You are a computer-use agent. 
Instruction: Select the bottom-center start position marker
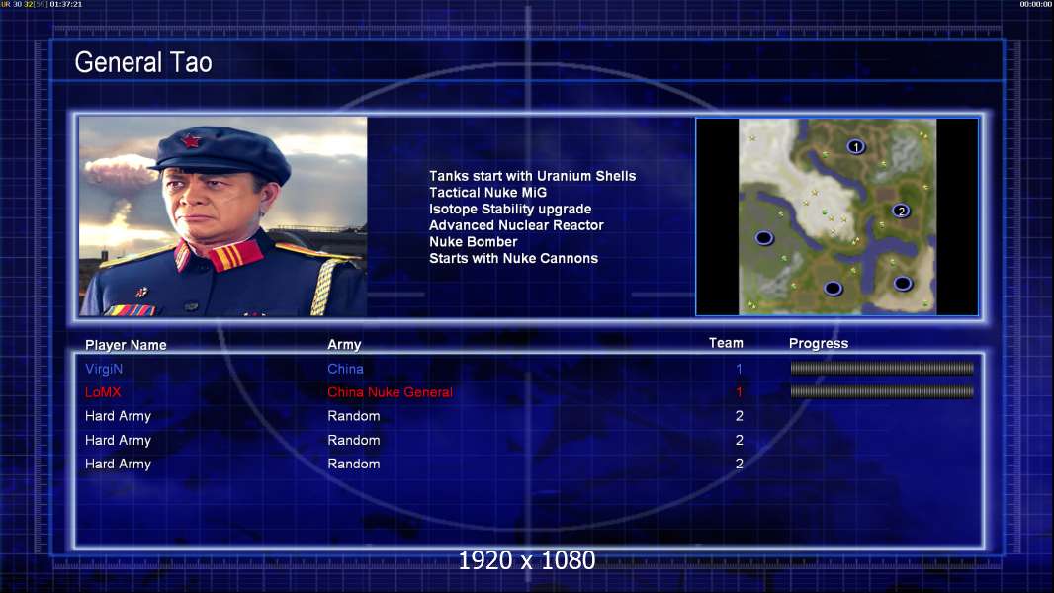833,289
